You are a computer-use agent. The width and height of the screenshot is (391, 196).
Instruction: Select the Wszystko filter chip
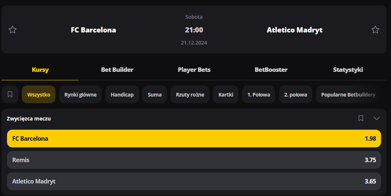(x=39, y=95)
